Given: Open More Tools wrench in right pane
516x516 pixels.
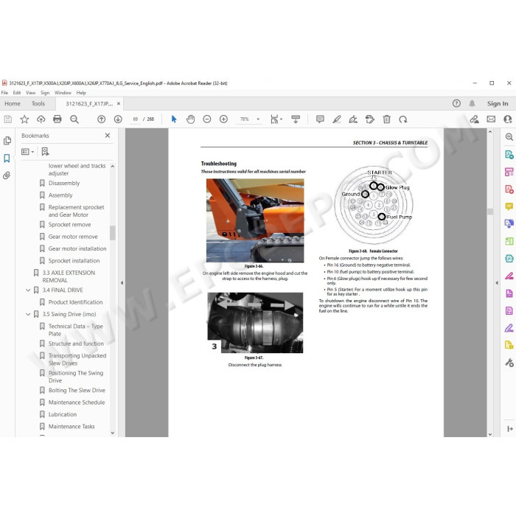Looking at the screenshot, I should 509,363.
